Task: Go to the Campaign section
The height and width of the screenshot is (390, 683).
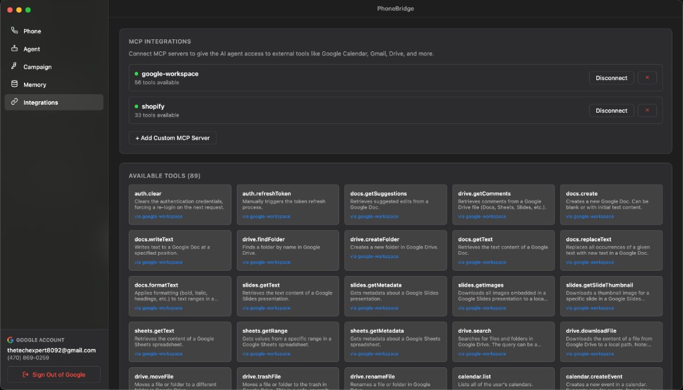Action: pos(54,67)
